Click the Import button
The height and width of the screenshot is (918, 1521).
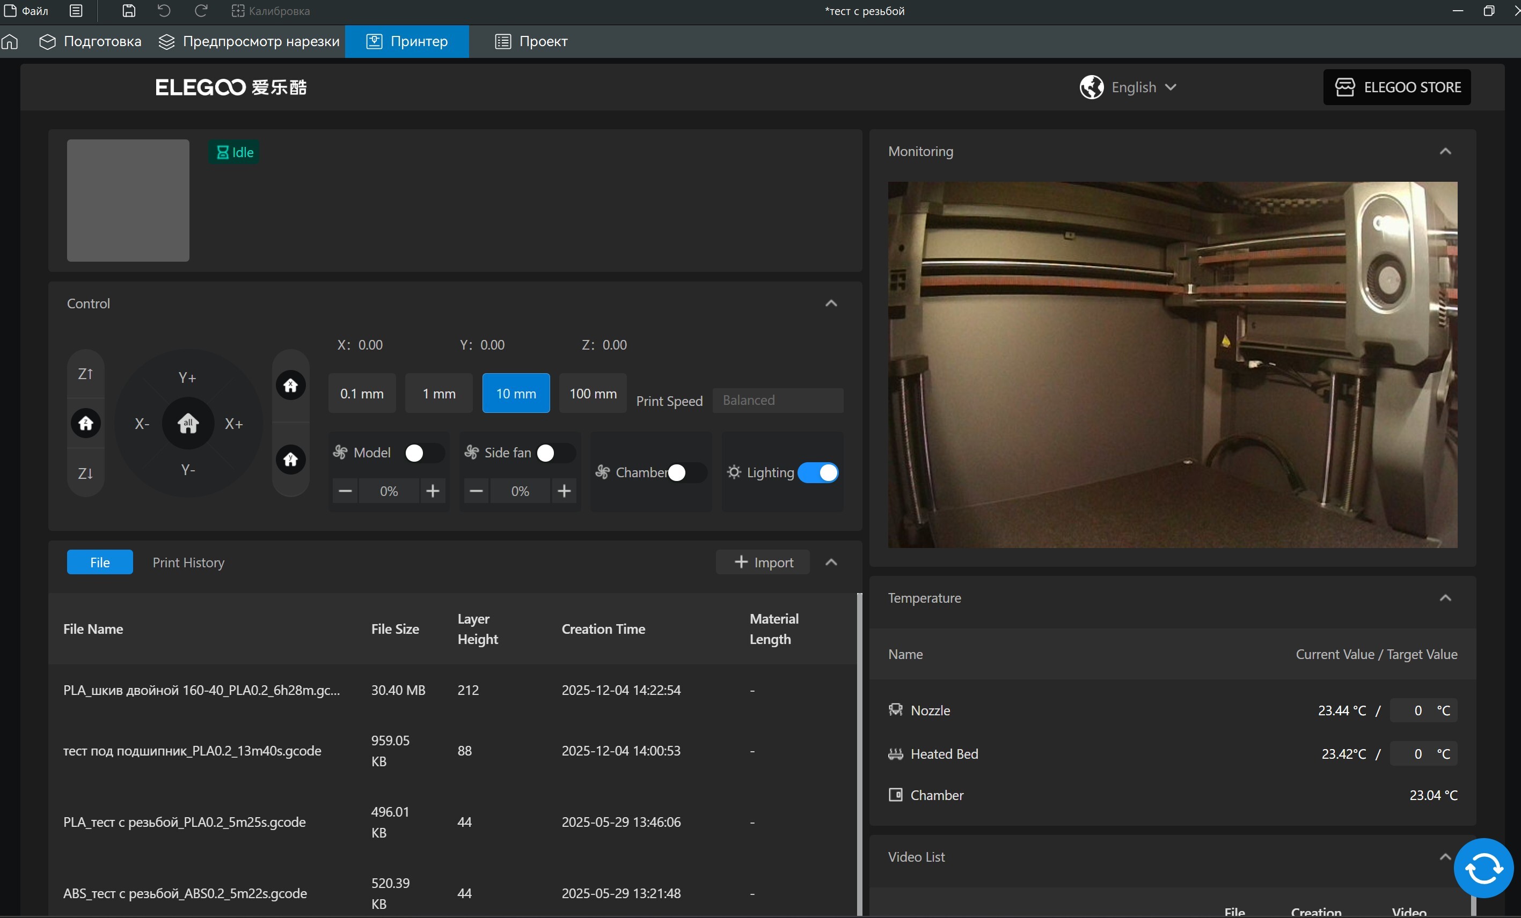pyautogui.click(x=763, y=562)
